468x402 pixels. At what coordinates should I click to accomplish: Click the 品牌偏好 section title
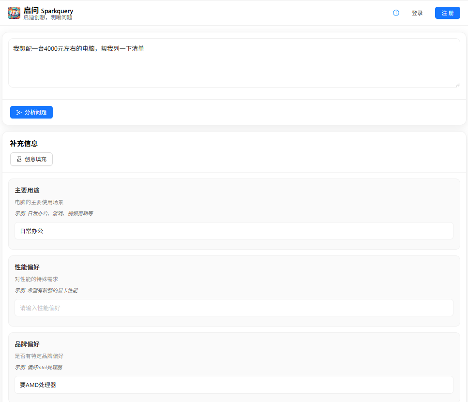[27, 344]
